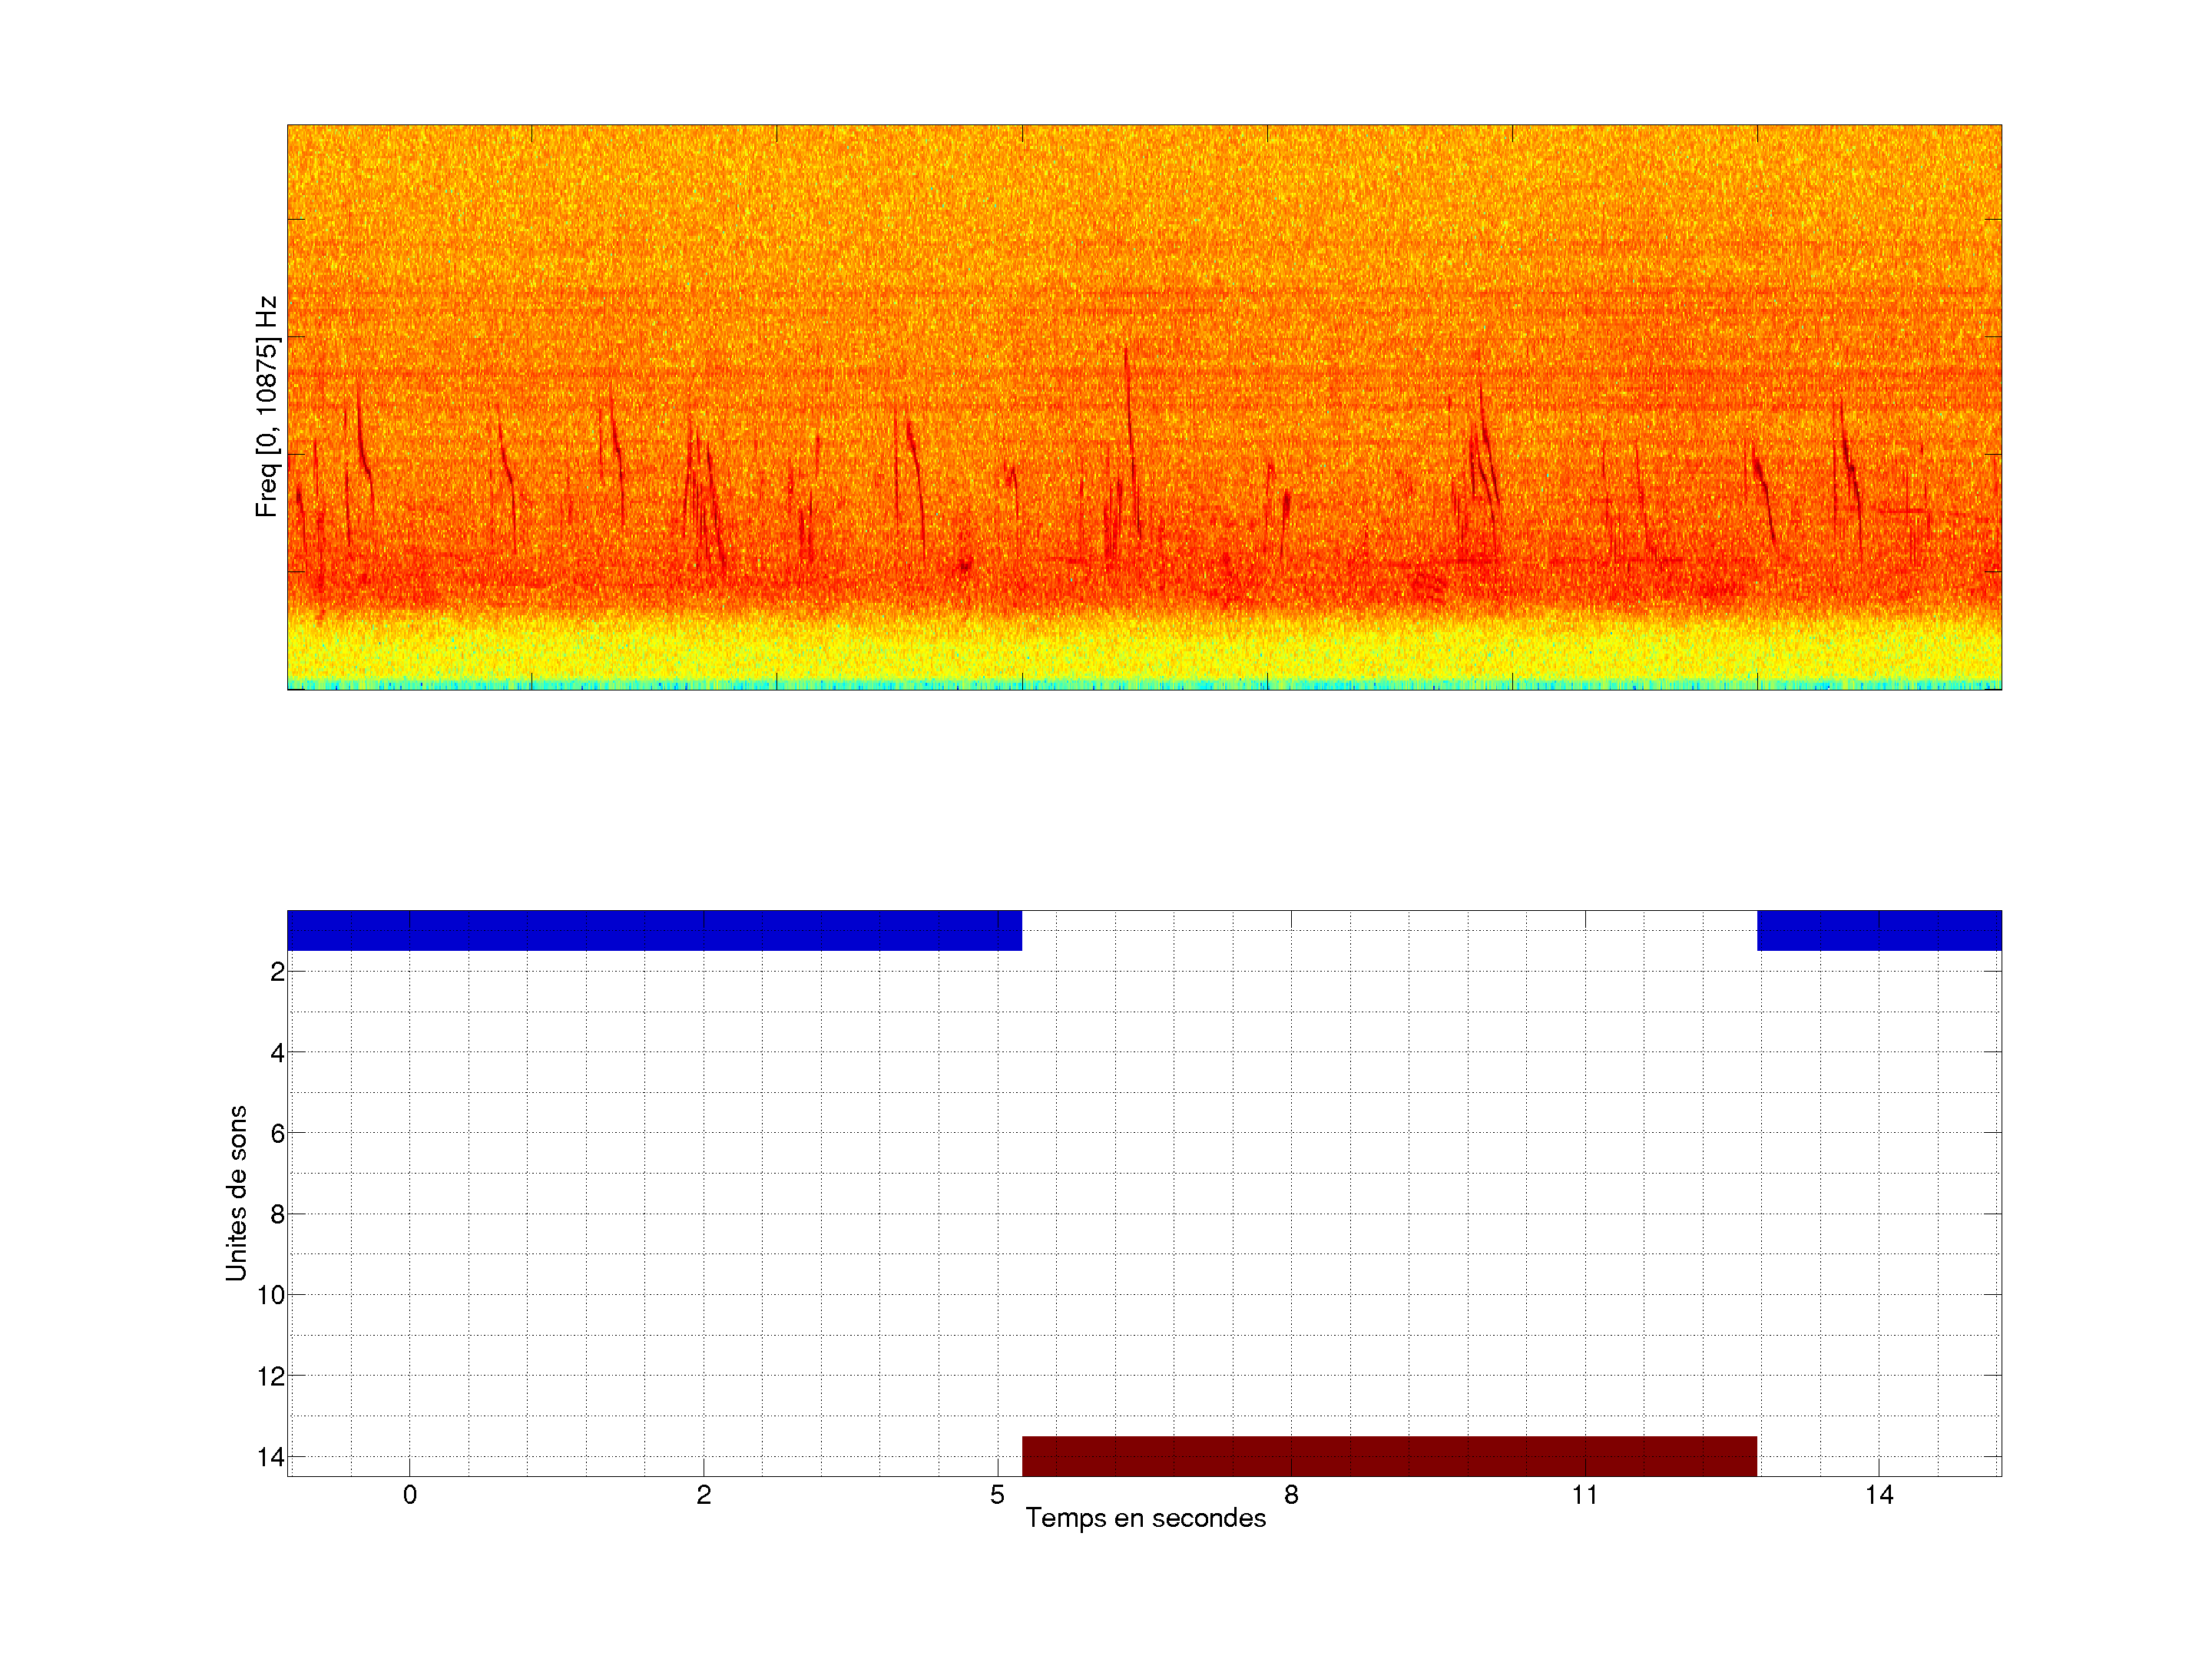This screenshot has height=1659, width=2212.
Task: Click the 'Unites de sons' axis label
Action: [x=236, y=1193]
